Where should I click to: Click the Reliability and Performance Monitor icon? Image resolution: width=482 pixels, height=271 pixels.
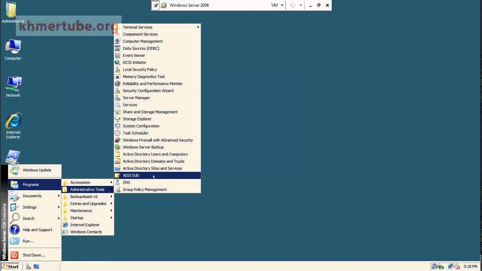[117, 84]
